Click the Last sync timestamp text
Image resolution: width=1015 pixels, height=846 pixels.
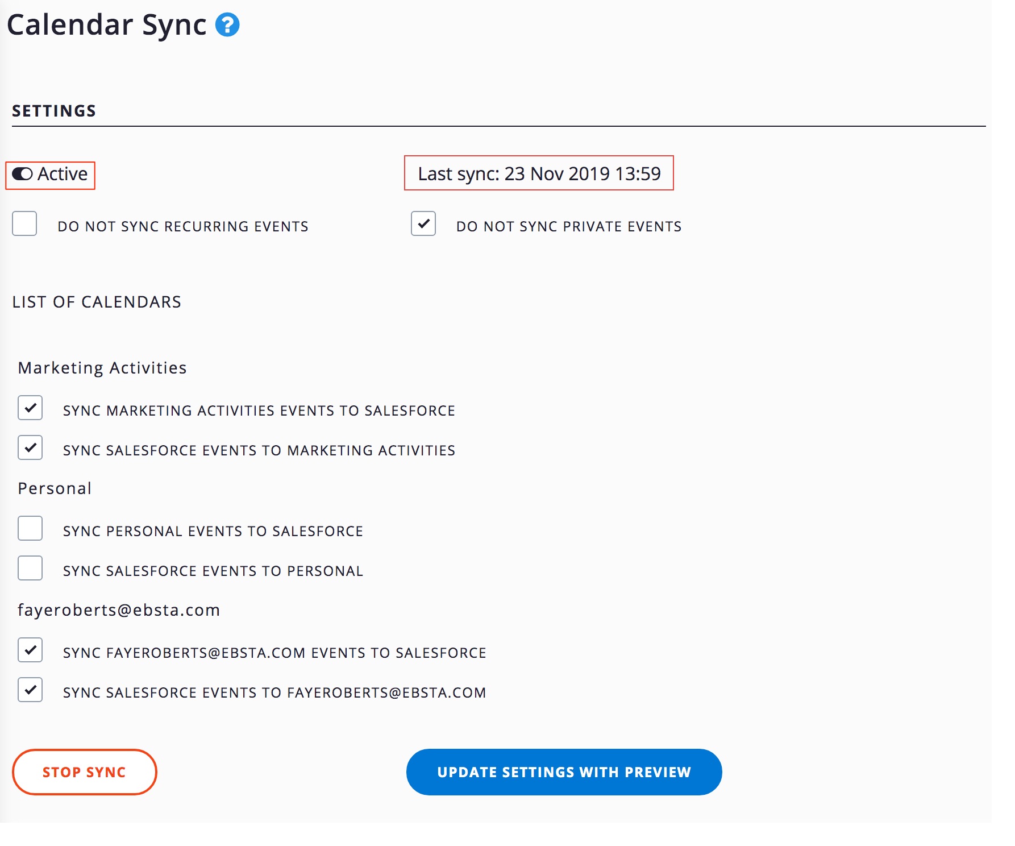tap(539, 173)
